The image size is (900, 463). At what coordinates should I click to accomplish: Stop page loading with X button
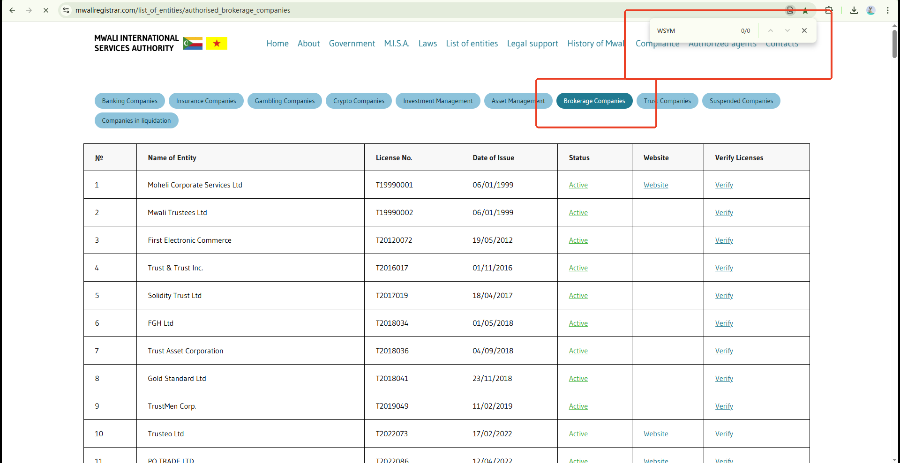tap(46, 10)
